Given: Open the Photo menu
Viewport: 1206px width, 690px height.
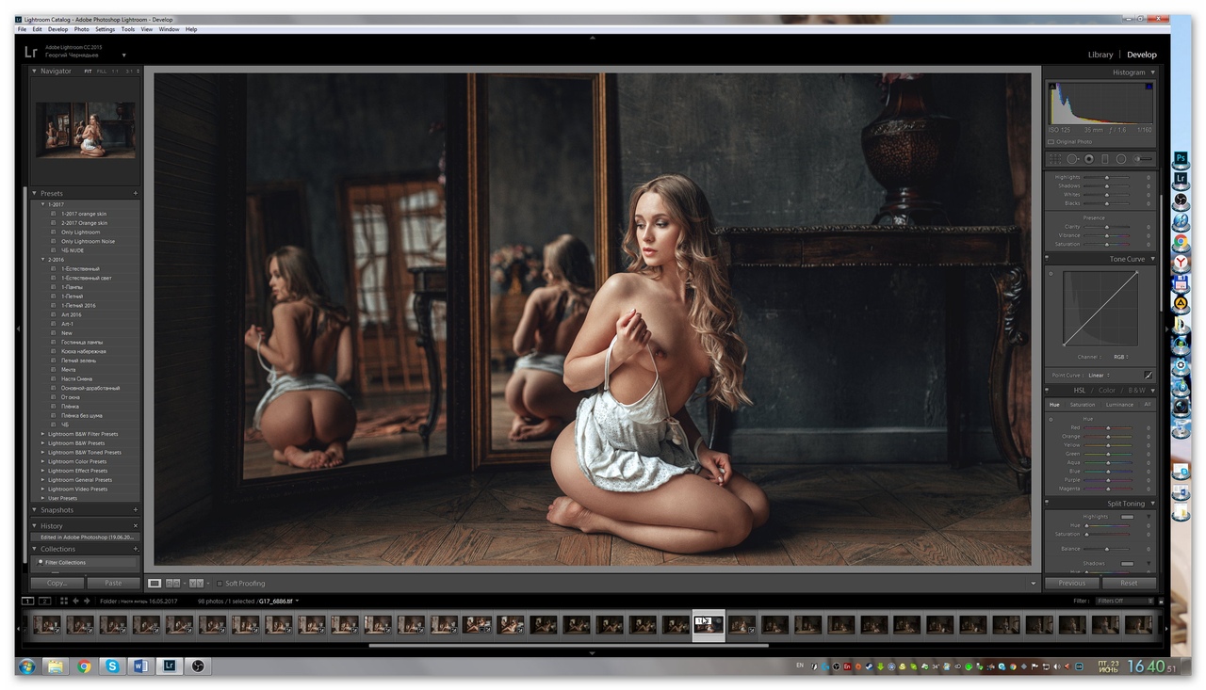Looking at the screenshot, I should pos(82,29).
